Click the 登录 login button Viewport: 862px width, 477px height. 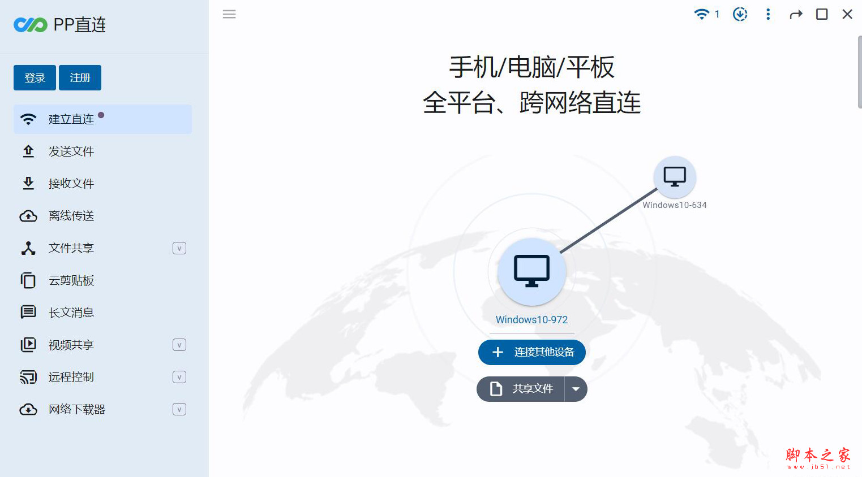click(35, 77)
